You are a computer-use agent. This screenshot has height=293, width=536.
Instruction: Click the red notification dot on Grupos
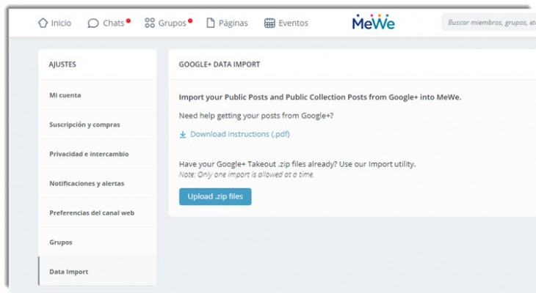(x=190, y=21)
